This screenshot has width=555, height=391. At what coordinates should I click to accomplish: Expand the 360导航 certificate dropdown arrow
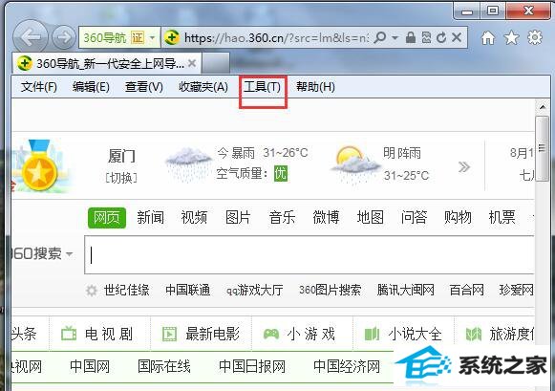pyautogui.click(x=153, y=37)
